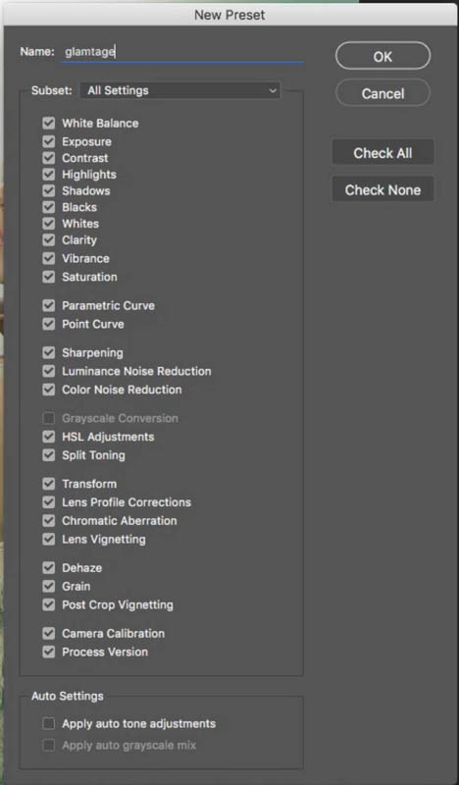Image resolution: width=459 pixels, height=785 pixels.
Task: Disable Camera Calibration checkbox
Action: [49, 633]
